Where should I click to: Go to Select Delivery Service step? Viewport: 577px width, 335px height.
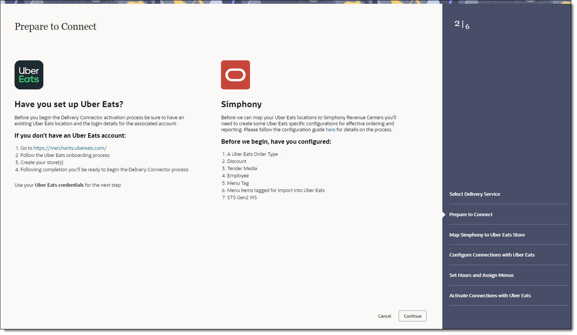coord(475,194)
